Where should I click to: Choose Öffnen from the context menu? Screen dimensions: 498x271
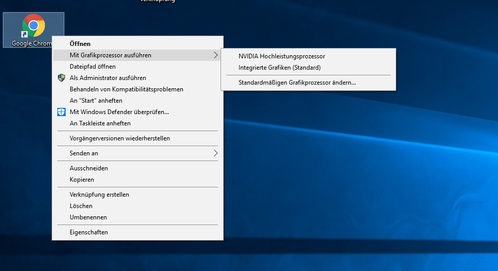tap(137, 44)
